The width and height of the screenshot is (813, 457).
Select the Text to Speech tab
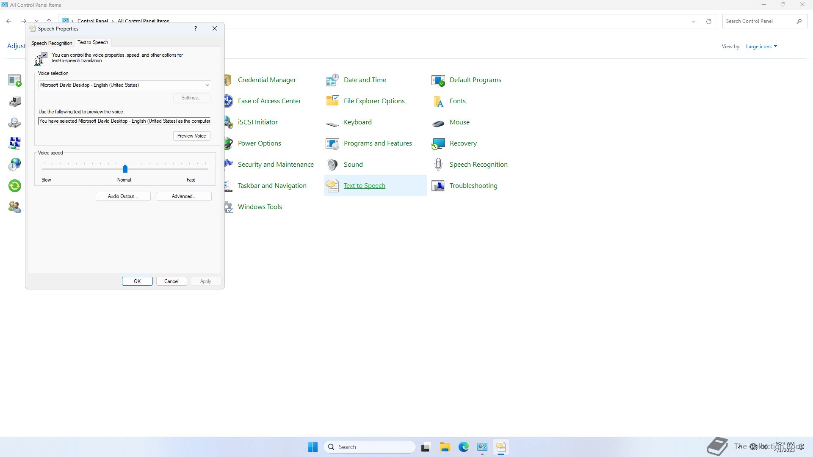pos(93,42)
